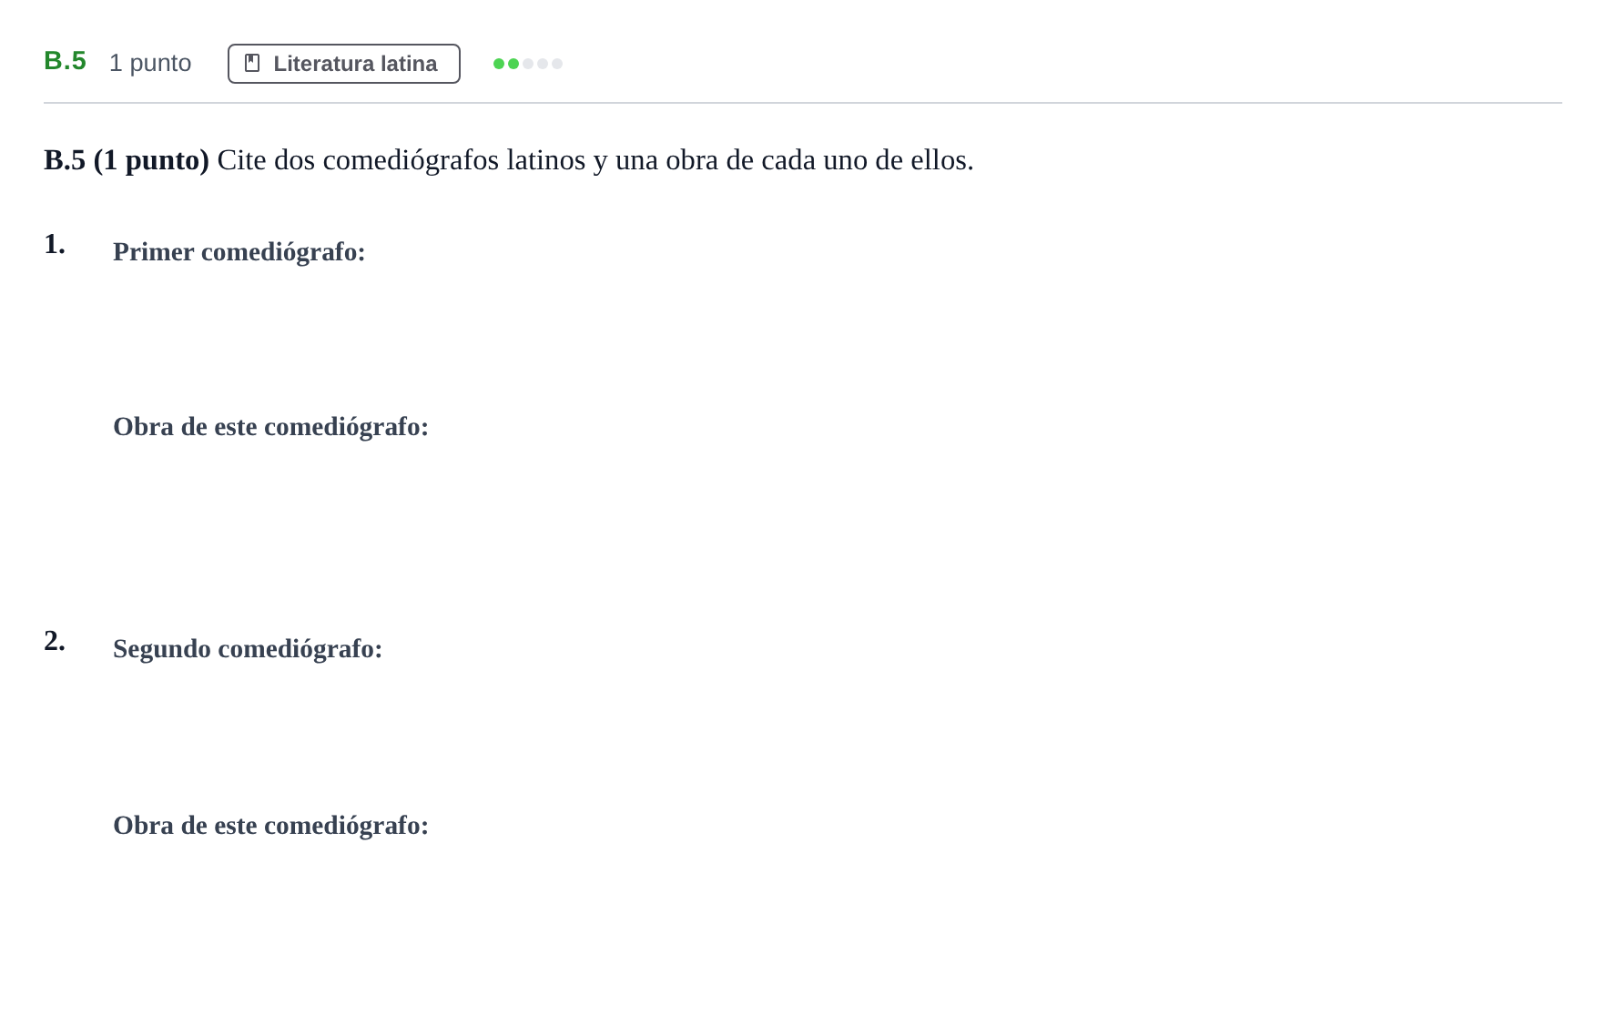Click 'Obra de este comediógrafo:' under item 2

[x=270, y=826]
